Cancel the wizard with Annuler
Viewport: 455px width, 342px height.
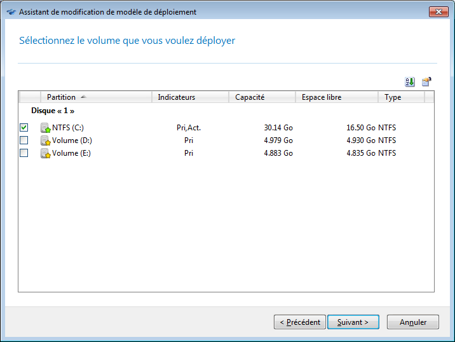(413, 322)
